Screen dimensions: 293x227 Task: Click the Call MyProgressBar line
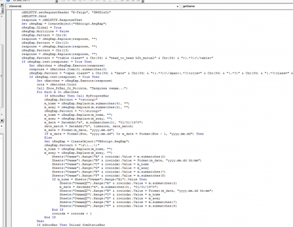[77, 96]
